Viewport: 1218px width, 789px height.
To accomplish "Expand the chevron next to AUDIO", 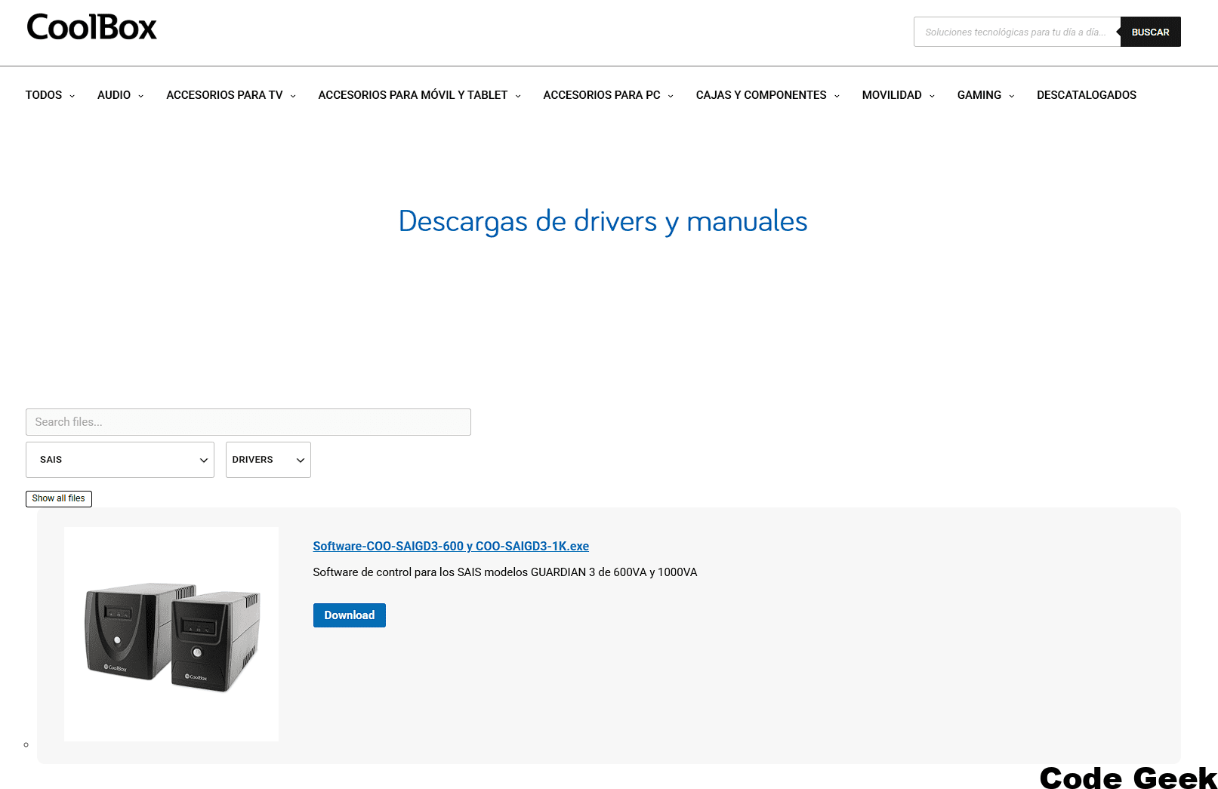I will (140, 96).
